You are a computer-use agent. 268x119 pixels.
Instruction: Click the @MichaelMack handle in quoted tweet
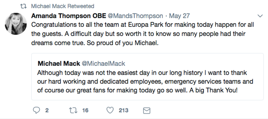pyautogui.click(x=103, y=64)
